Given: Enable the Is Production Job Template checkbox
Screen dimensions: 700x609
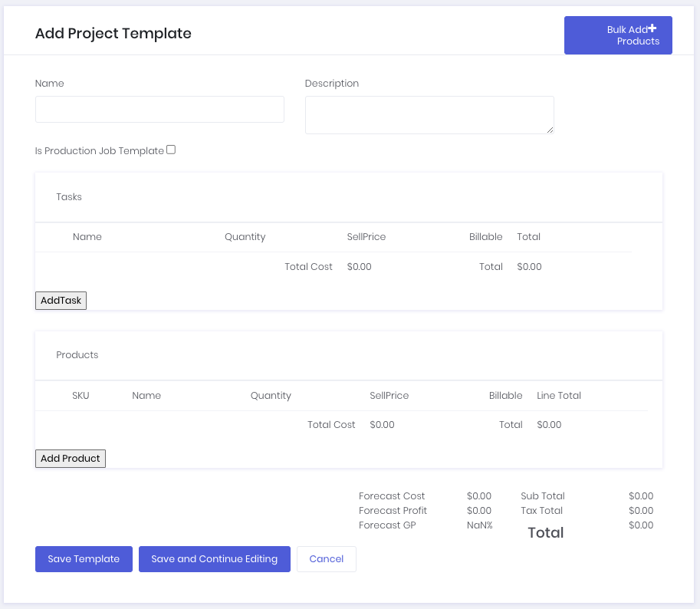Looking at the screenshot, I should click(x=170, y=150).
